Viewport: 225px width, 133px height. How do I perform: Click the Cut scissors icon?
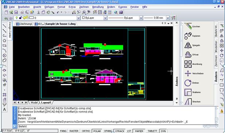tap(38, 12)
